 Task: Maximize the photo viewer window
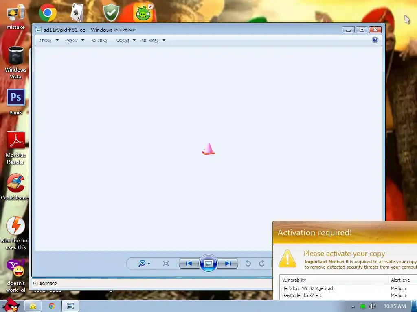tap(362, 30)
